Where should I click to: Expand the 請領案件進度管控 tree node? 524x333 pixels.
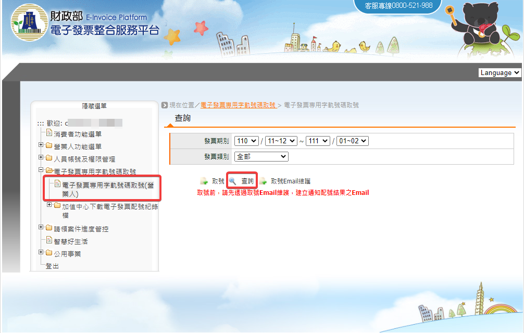(41, 227)
